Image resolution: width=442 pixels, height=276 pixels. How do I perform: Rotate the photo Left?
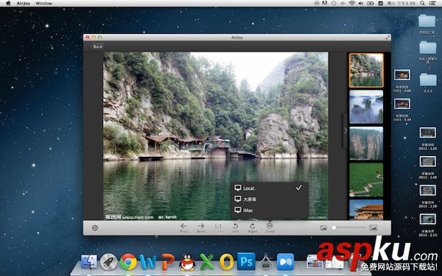click(x=236, y=228)
